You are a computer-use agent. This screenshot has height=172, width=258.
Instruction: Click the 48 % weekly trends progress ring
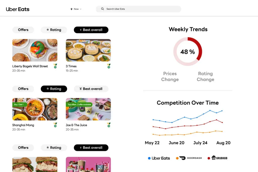pos(188,52)
